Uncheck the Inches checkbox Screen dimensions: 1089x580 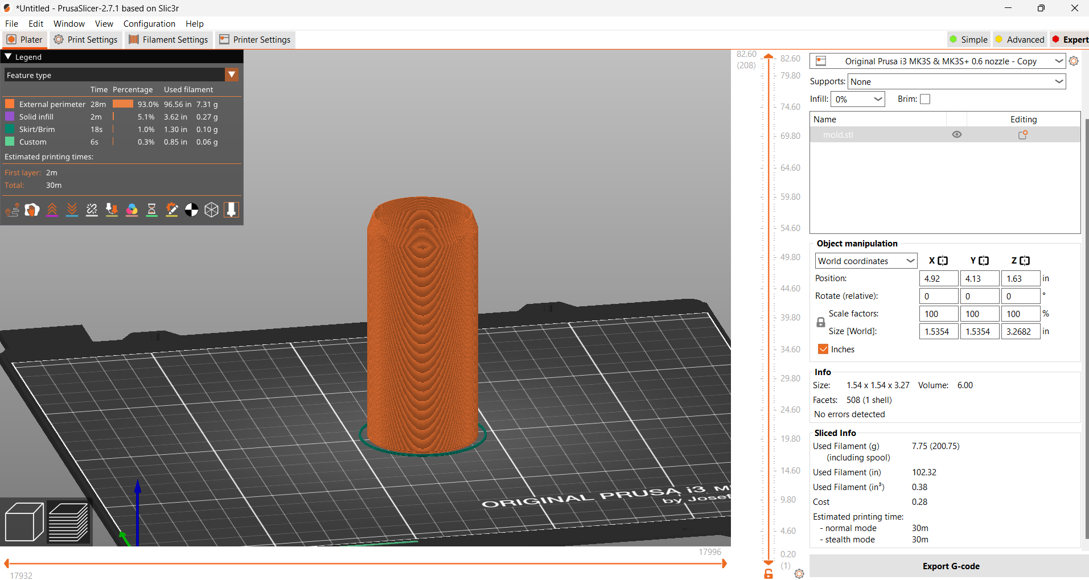pyautogui.click(x=823, y=349)
